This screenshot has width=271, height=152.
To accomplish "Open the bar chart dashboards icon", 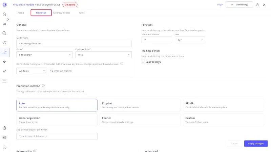I will pos(4,24).
